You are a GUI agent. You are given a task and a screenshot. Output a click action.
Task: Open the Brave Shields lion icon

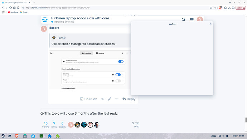click(x=220, y=8)
